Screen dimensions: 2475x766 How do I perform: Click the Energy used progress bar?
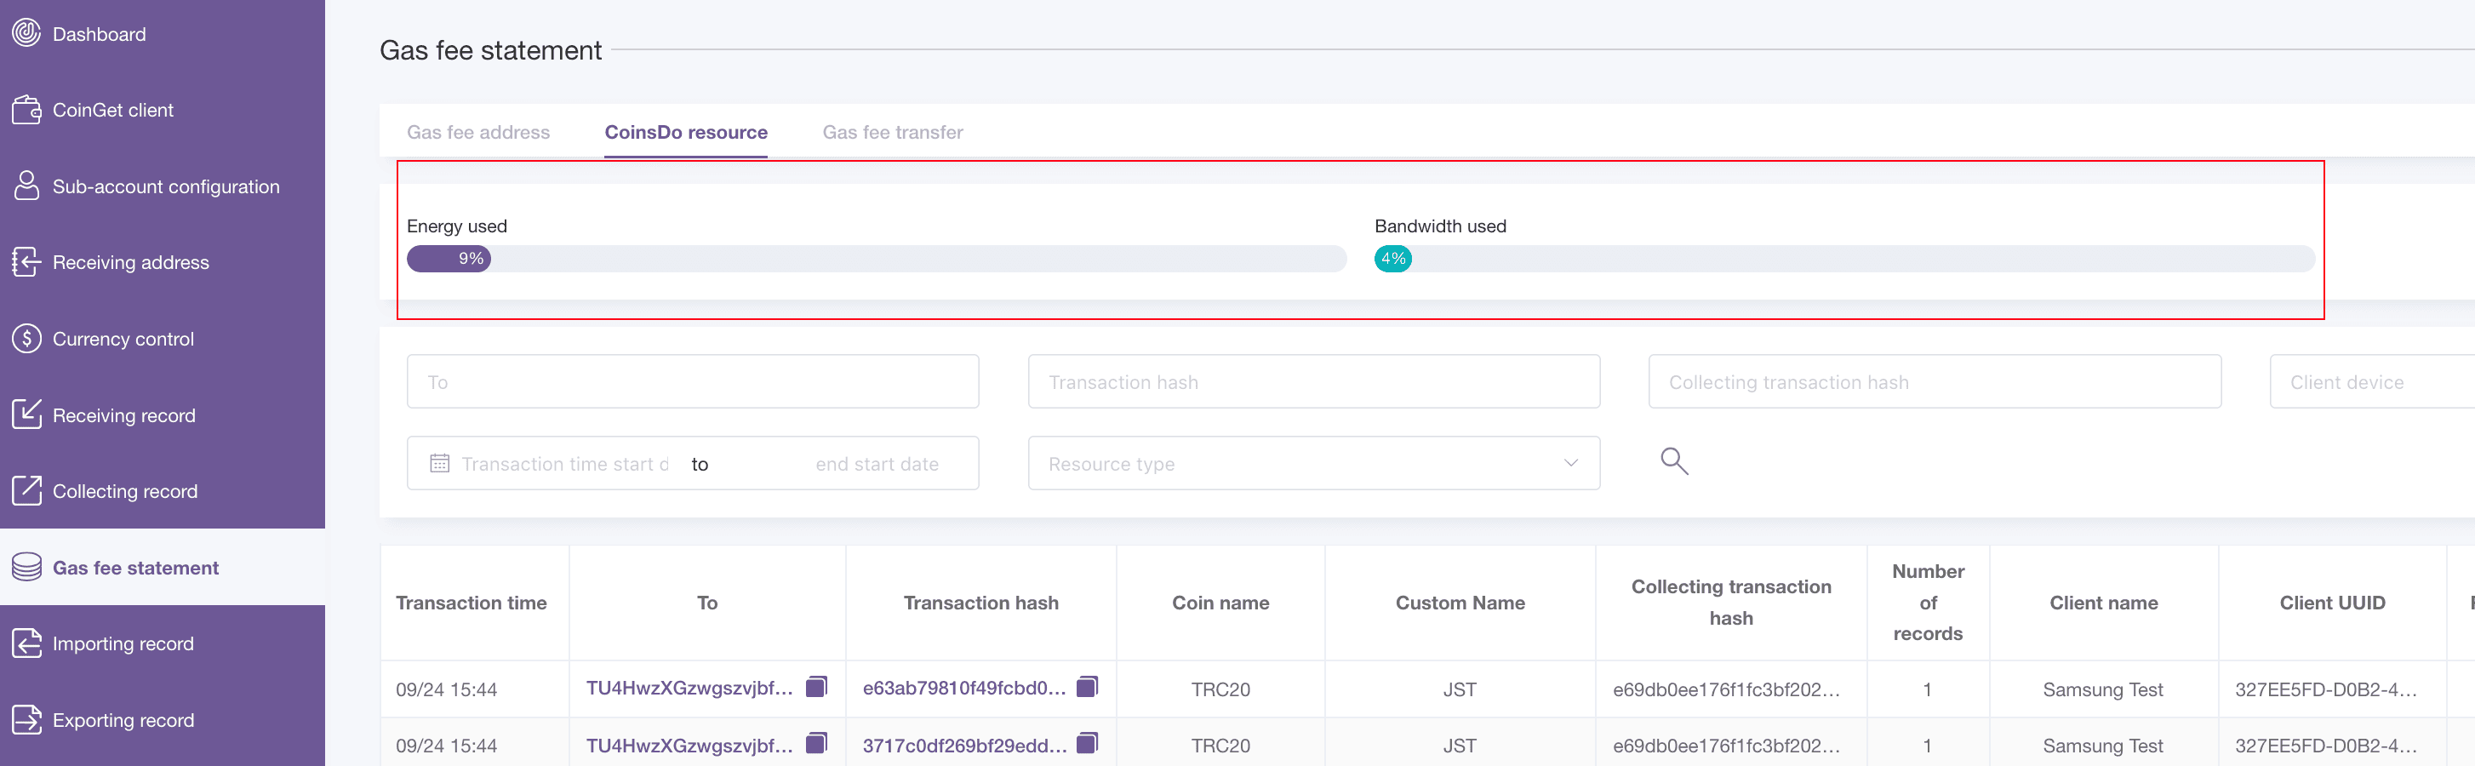pyautogui.click(x=875, y=259)
